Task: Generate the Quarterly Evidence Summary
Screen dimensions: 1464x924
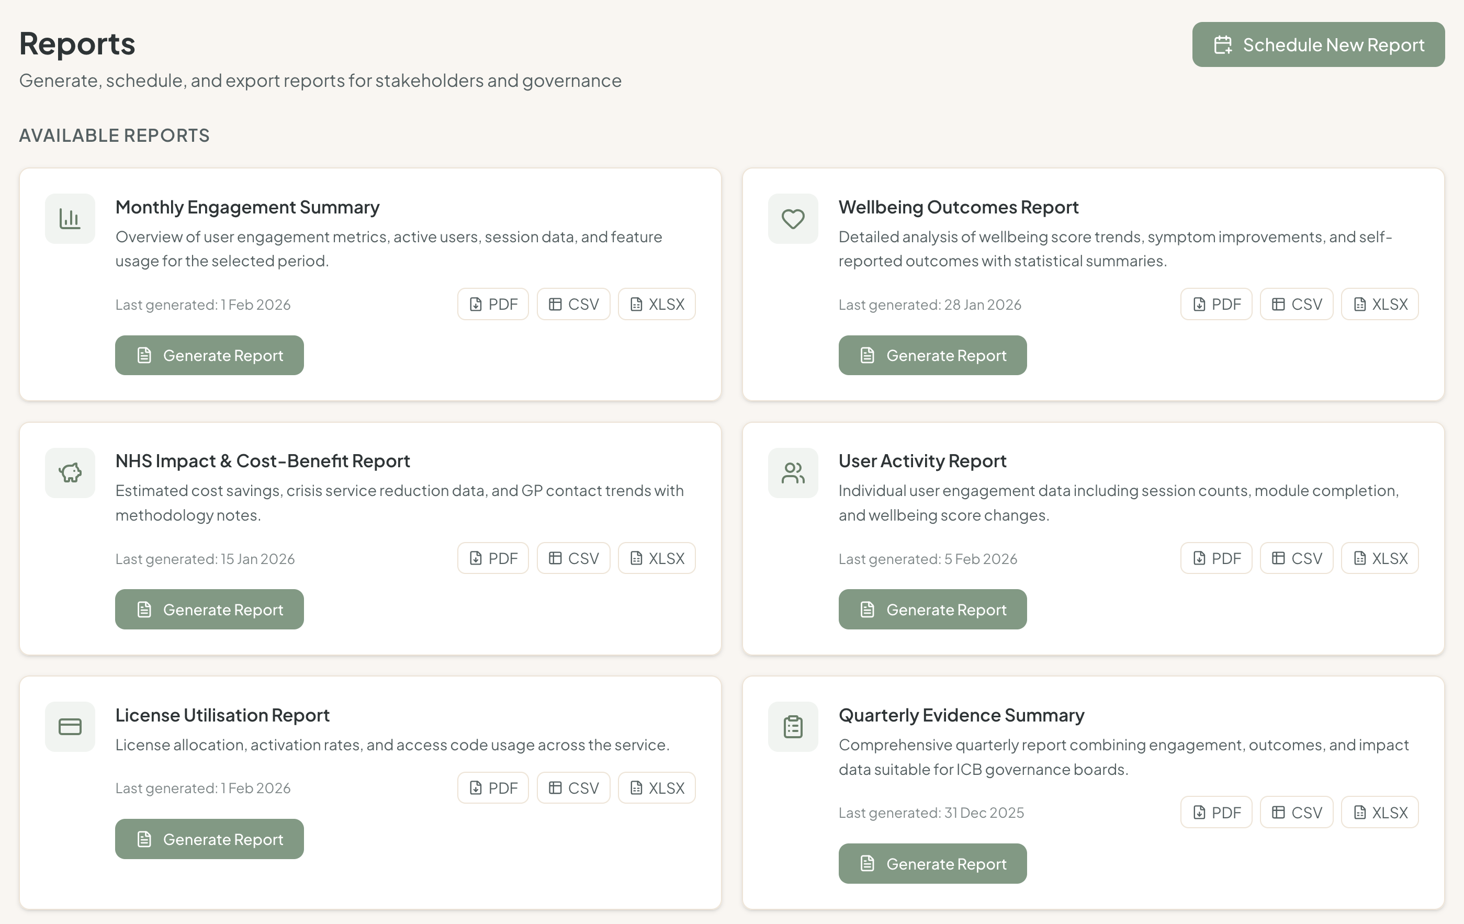Action: pos(932,863)
